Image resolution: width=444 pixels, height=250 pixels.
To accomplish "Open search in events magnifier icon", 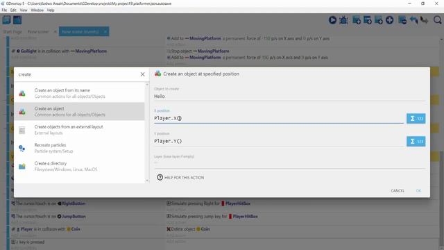I will (x=437, y=20).
